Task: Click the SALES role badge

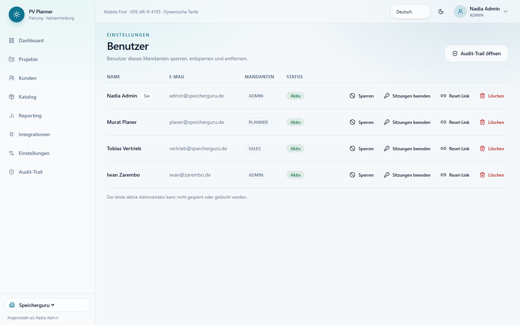Action: point(255,148)
